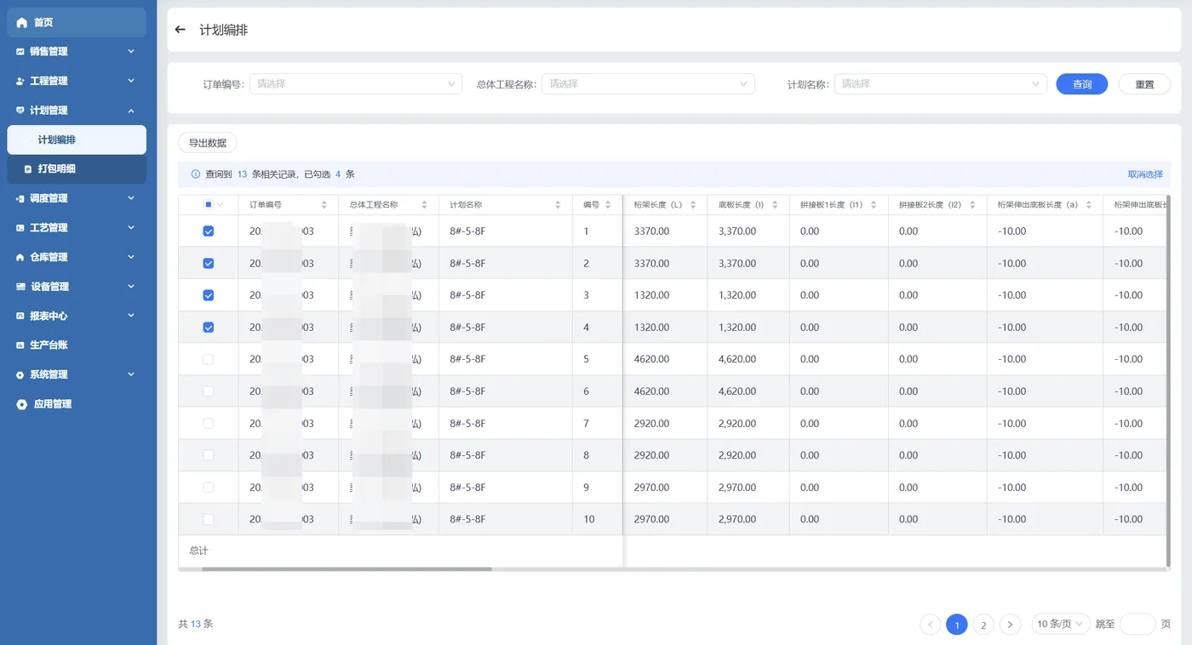Click the 报表中心 sidebar icon
The image size is (1192, 645).
[20, 316]
